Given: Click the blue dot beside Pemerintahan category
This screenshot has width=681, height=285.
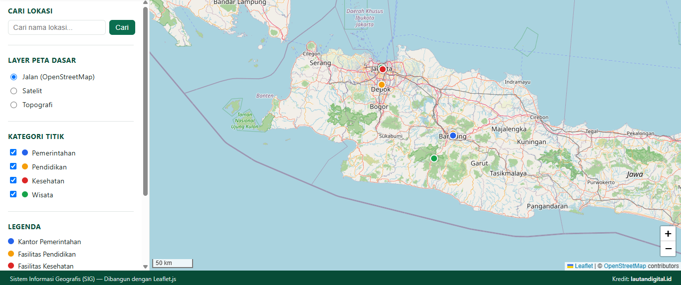Looking at the screenshot, I should [x=25, y=152].
